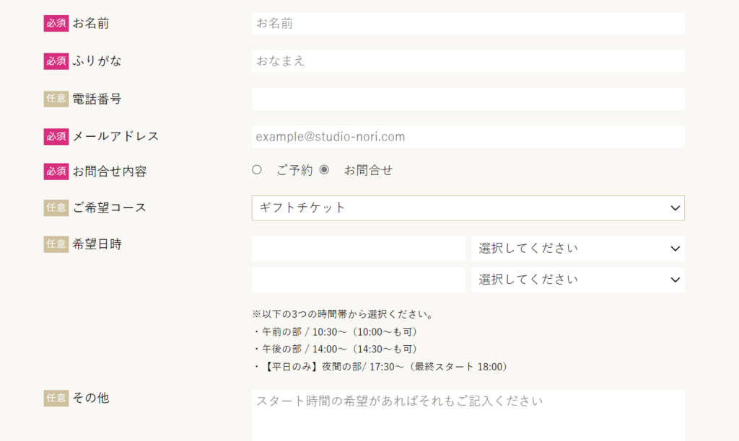Click the first 希望日時 date field

pyautogui.click(x=358, y=249)
